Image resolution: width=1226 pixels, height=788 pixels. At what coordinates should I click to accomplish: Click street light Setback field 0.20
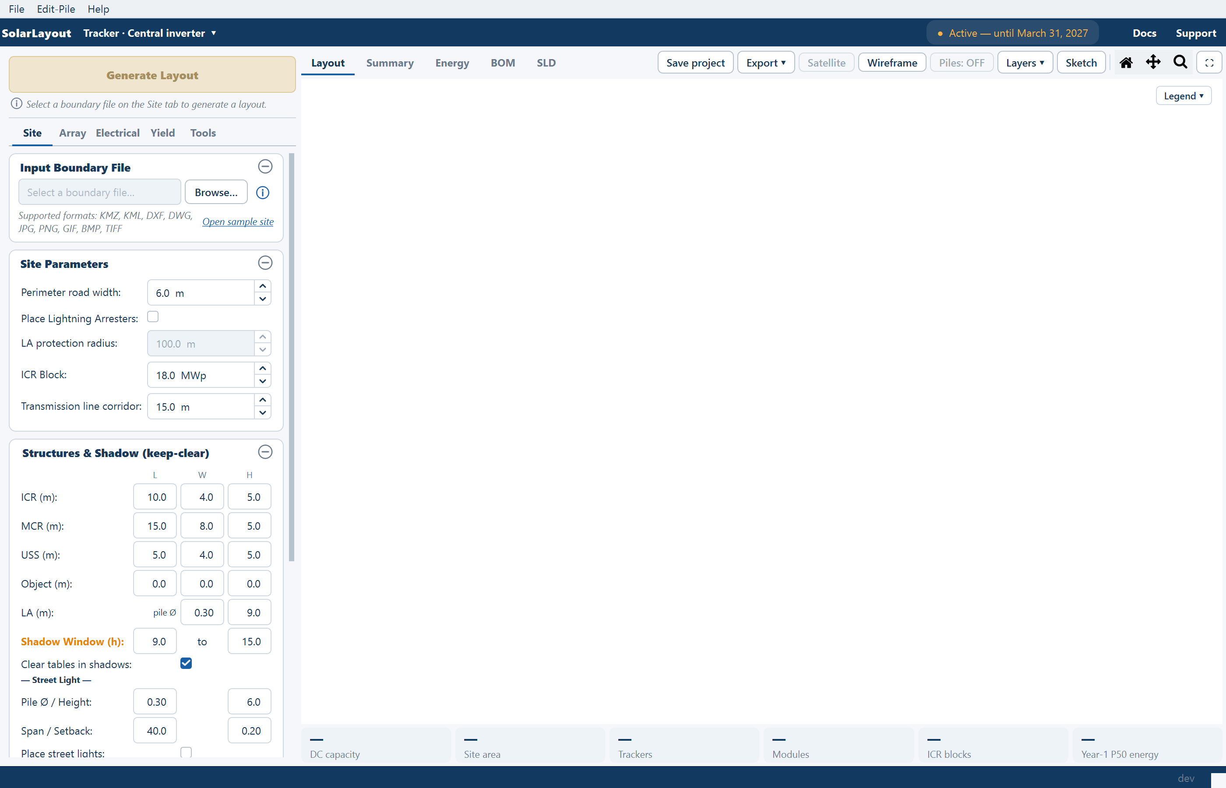pos(249,730)
